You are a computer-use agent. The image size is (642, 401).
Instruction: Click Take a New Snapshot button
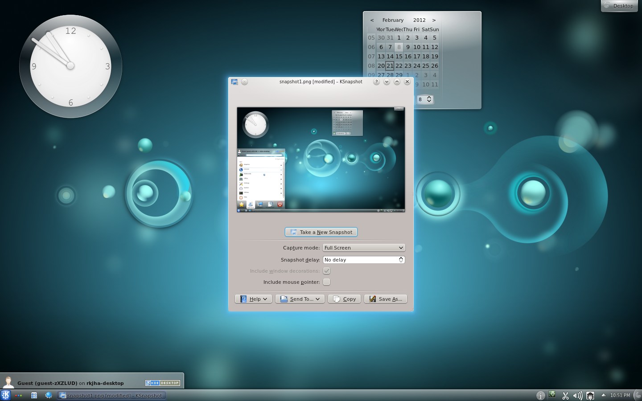click(321, 232)
